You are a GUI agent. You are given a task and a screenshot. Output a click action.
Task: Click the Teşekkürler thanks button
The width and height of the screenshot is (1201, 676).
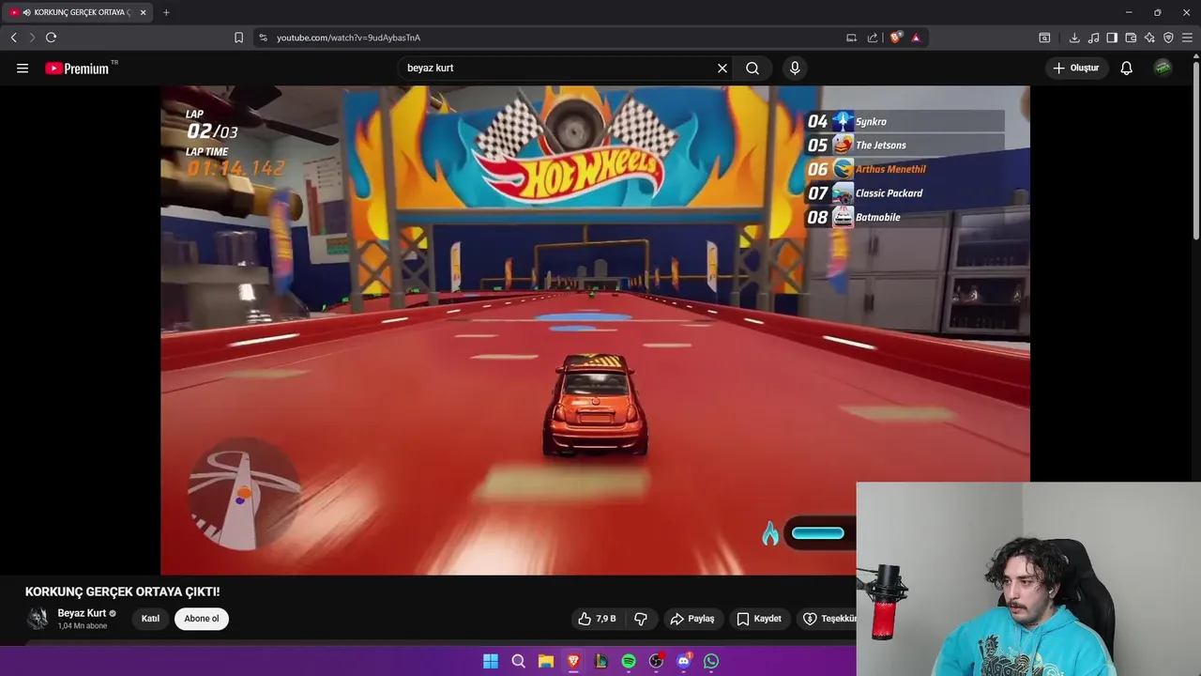(x=828, y=619)
